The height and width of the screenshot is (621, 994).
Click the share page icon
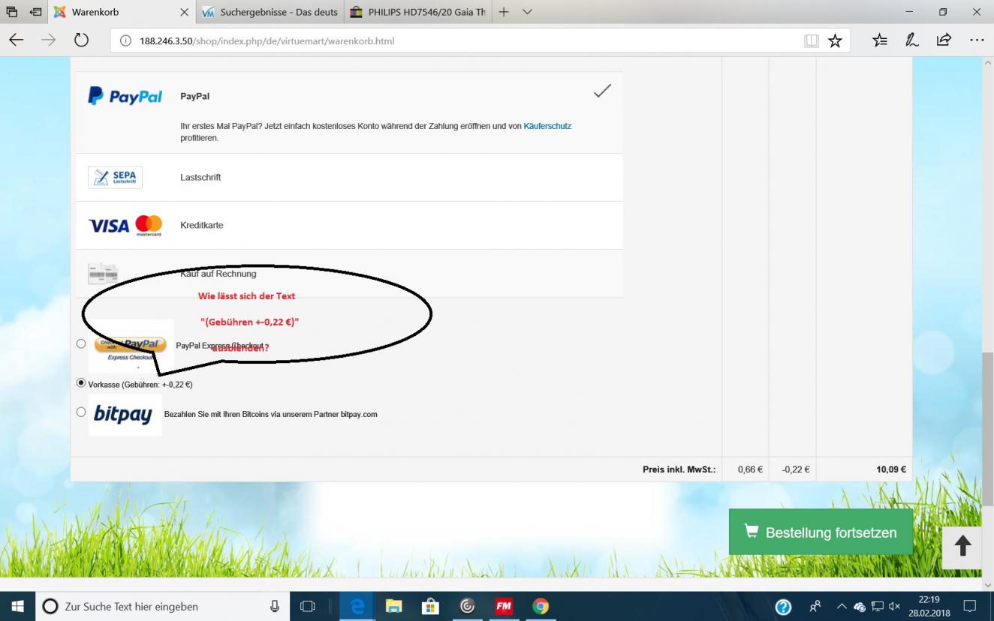click(944, 40)
